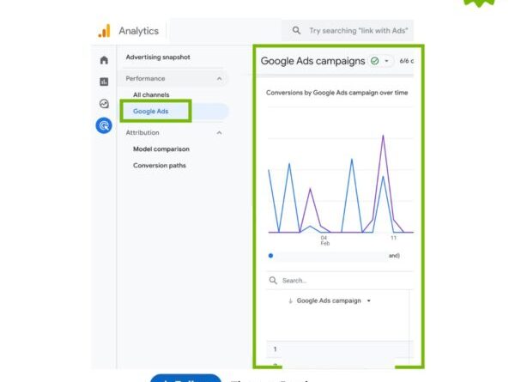Click 'Conversions by Google Ads campaign over time' heading
Image resolution: width=515 pixels, height=382 pixels.
click(x=337, y=93)
